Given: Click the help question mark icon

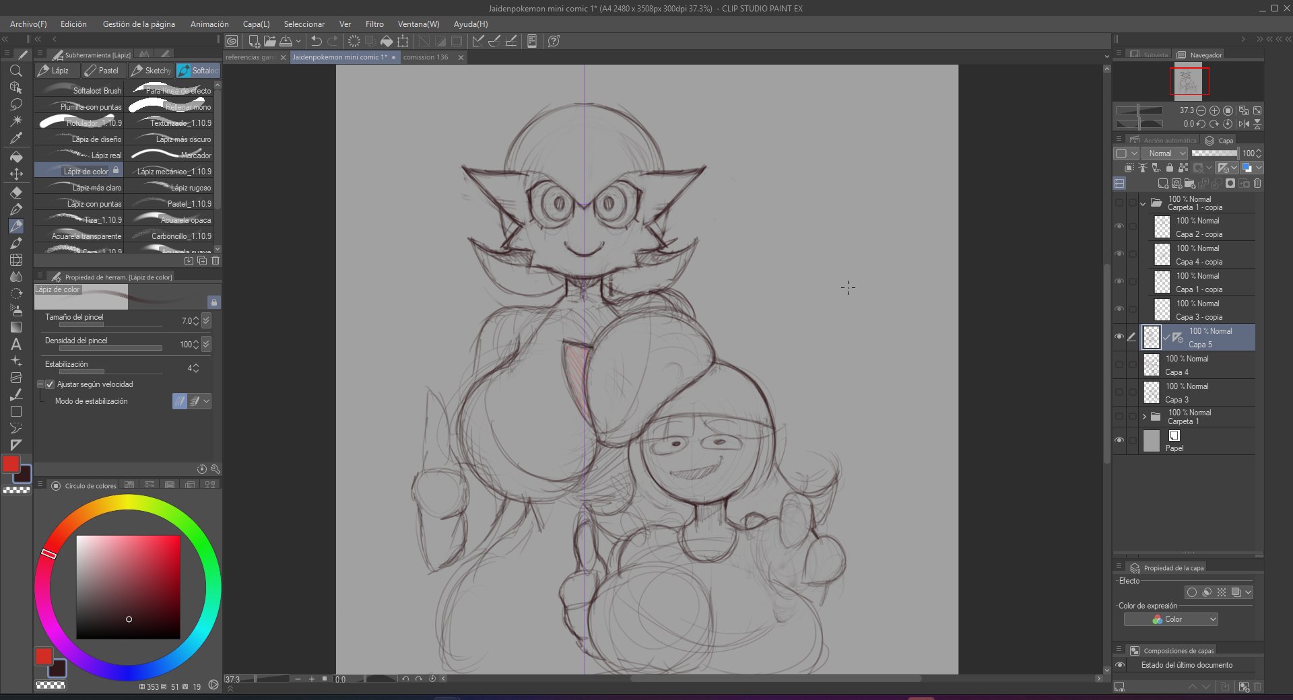Looking at the screenshot, I should point(554,41).
